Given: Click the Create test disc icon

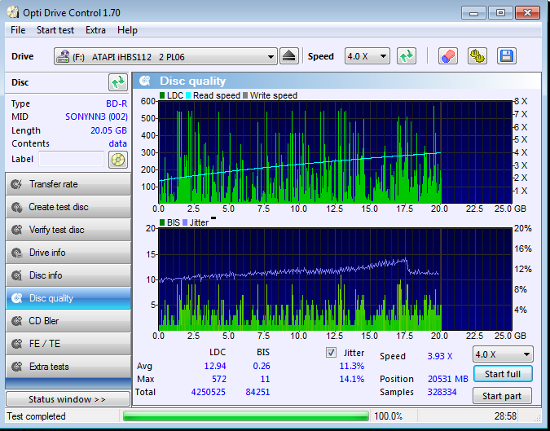Looking at the screenshot, I should pyautogui.click(x=16, y=207).
